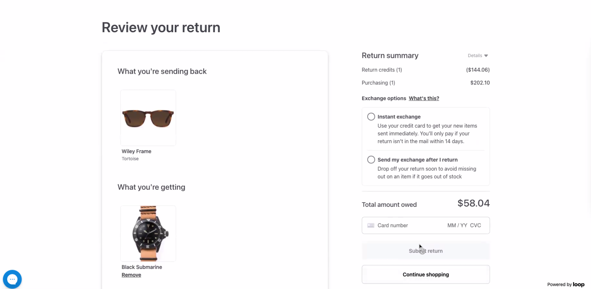Click the Black Submarine watch image
Screen dimensions: 591x289
click(x=148, y=234)
